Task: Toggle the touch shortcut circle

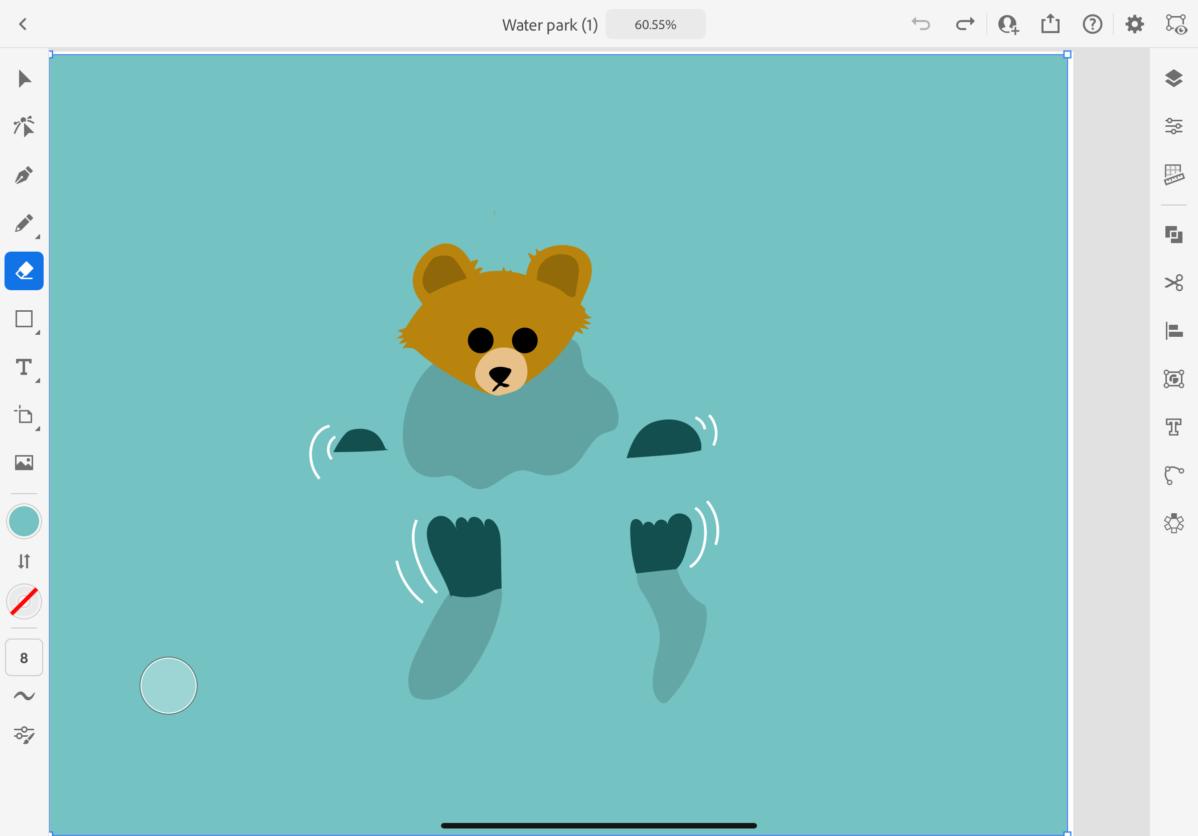Action: (x=169, y=685)
